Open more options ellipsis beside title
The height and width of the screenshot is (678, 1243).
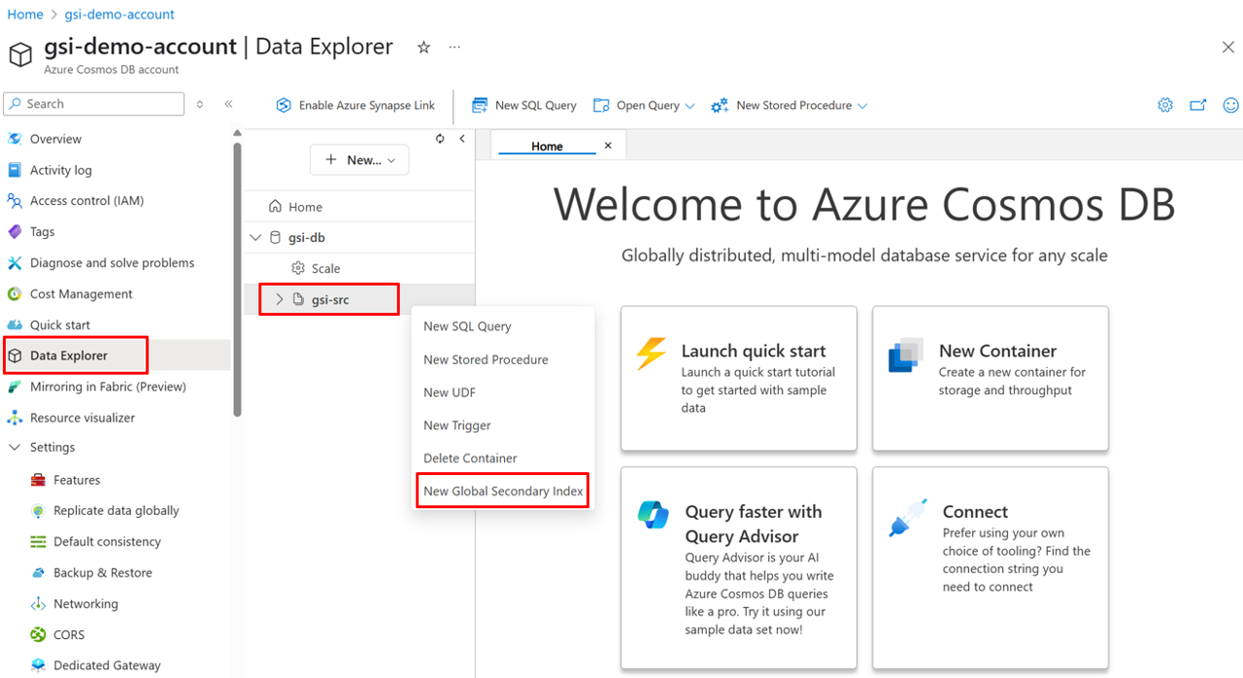point(454,48)
